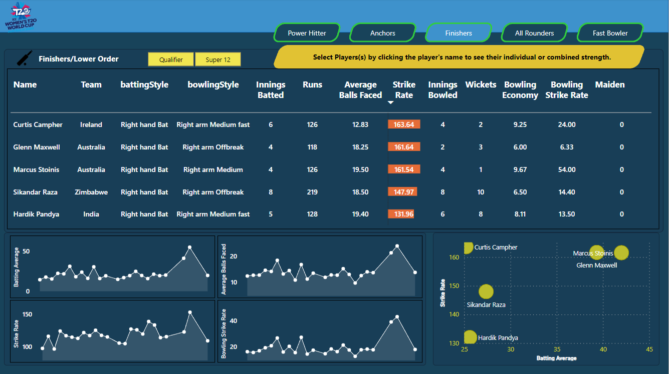Select the Hardik Pandya scatter bubble

470,337
